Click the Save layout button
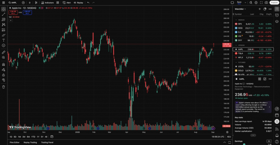The image size is (280, 145). point(239,3)
